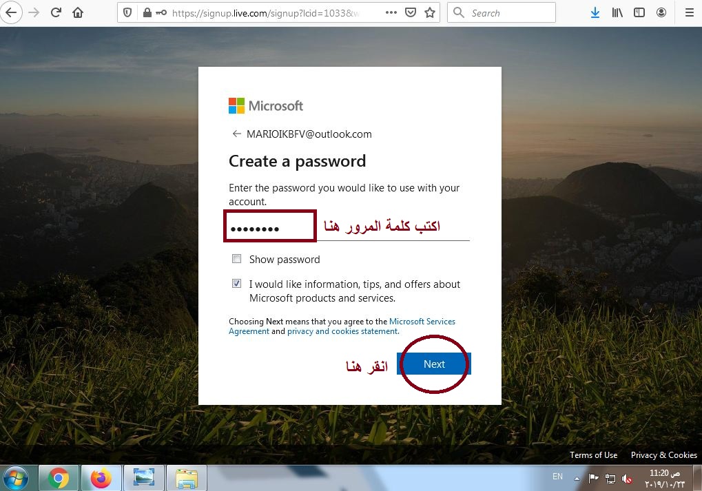Open the Downloads panel arrow
This screenshot has width=702, height=491.
pyautogui.click(x=595, y=12)
